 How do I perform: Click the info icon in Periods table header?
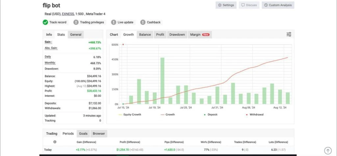55,142
